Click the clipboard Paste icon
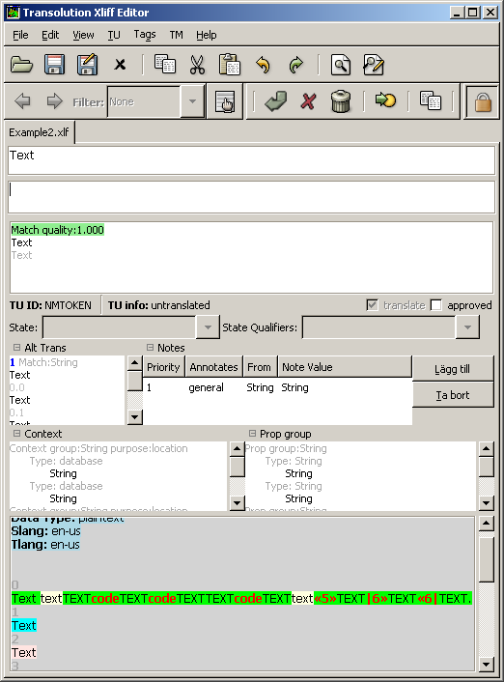This screenshot has height=682, width=504. (x=230, y=66)
